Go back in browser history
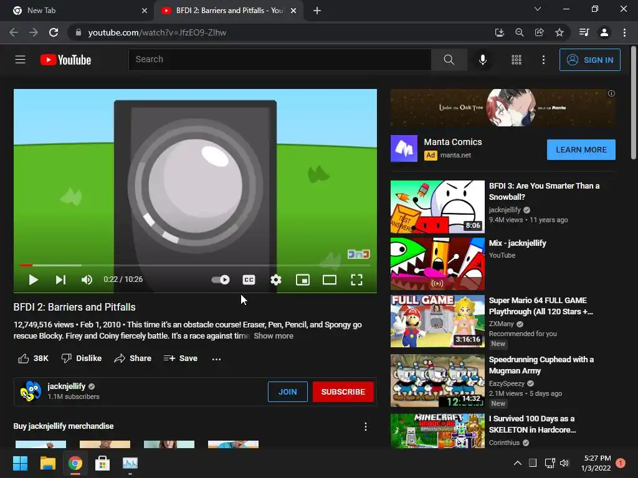 click(x=14, y=32)
